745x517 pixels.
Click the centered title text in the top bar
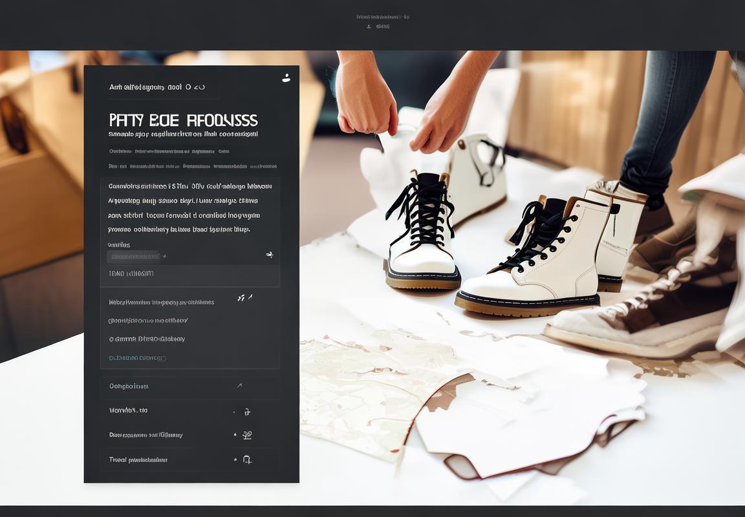pyautogui.click(x=383, y=17)
